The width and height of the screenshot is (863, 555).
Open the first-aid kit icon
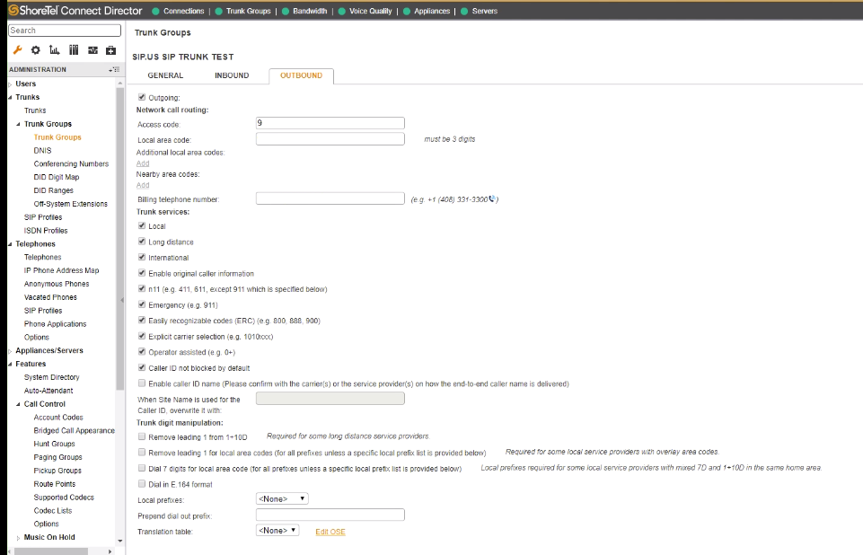110,50
